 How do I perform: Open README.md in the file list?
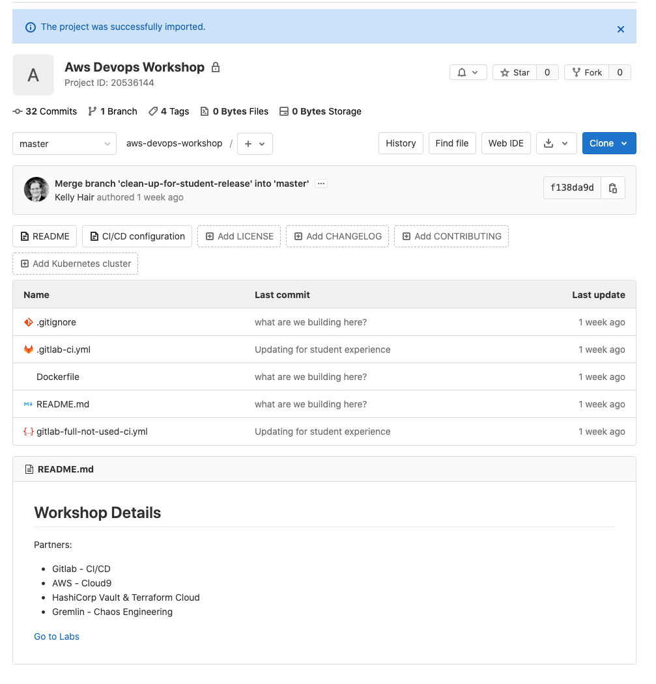click(x=63, y=404)
